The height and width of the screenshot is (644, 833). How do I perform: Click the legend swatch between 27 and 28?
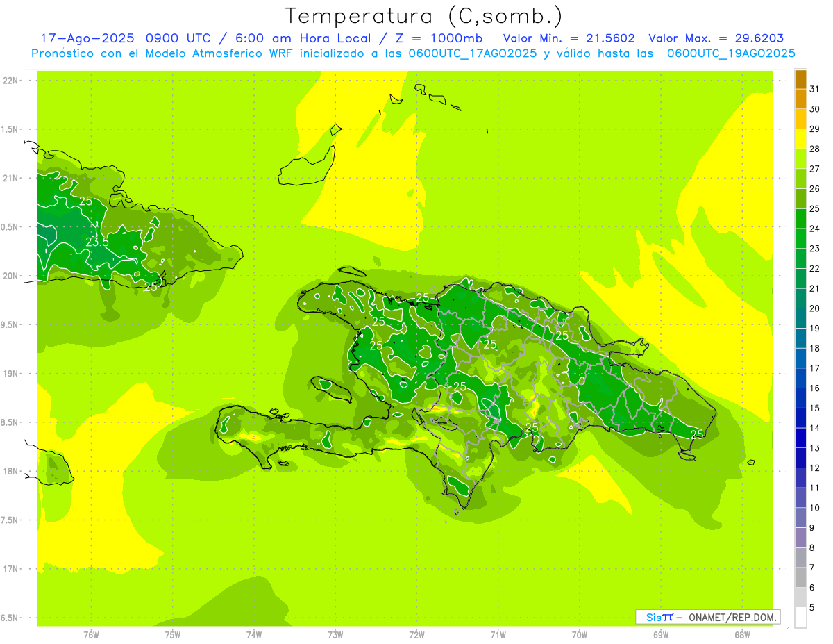[x=800, y=159]
